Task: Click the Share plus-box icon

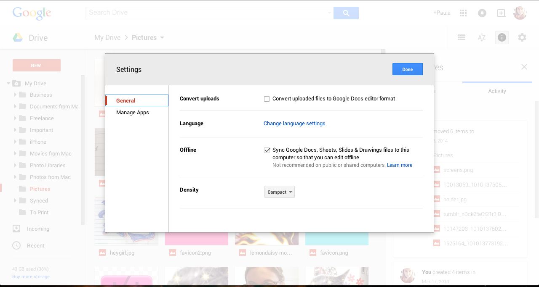Action: (x=501, y=13)
